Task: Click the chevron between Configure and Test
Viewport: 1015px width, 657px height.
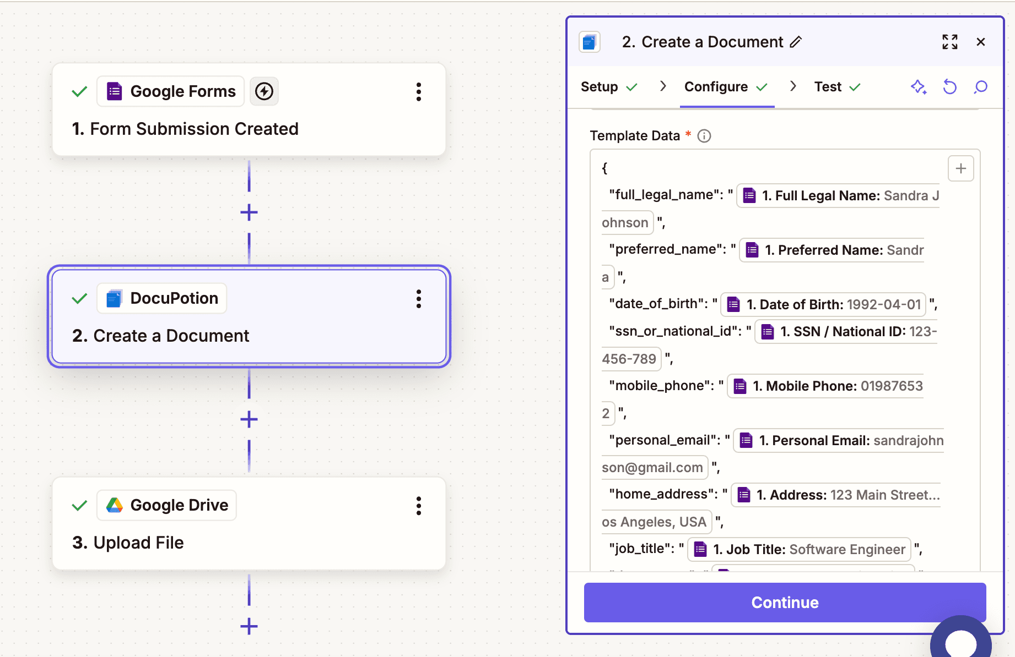Action: click(x=793, y=86)
